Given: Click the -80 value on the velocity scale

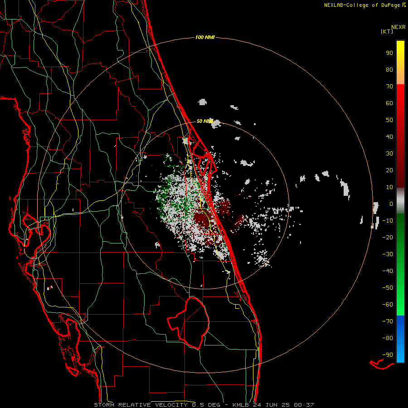Looking at the screenshot, I should [x=388, y=338].
